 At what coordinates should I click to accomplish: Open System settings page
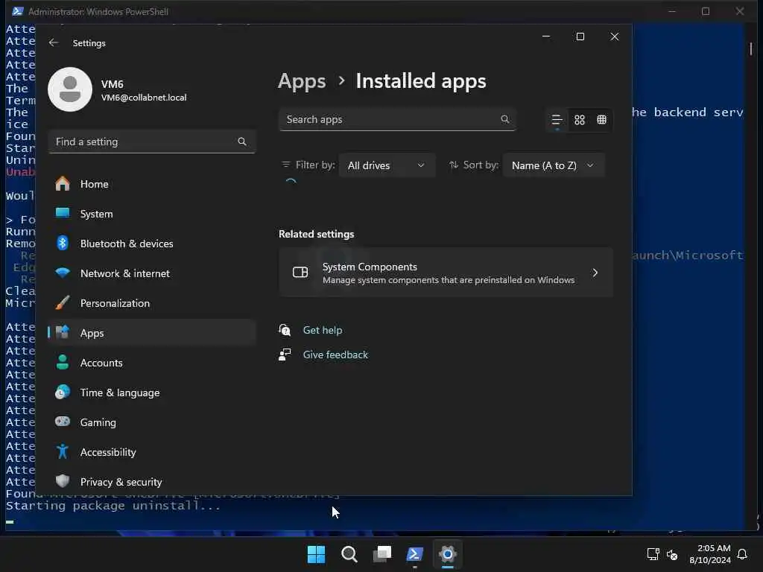152,214
